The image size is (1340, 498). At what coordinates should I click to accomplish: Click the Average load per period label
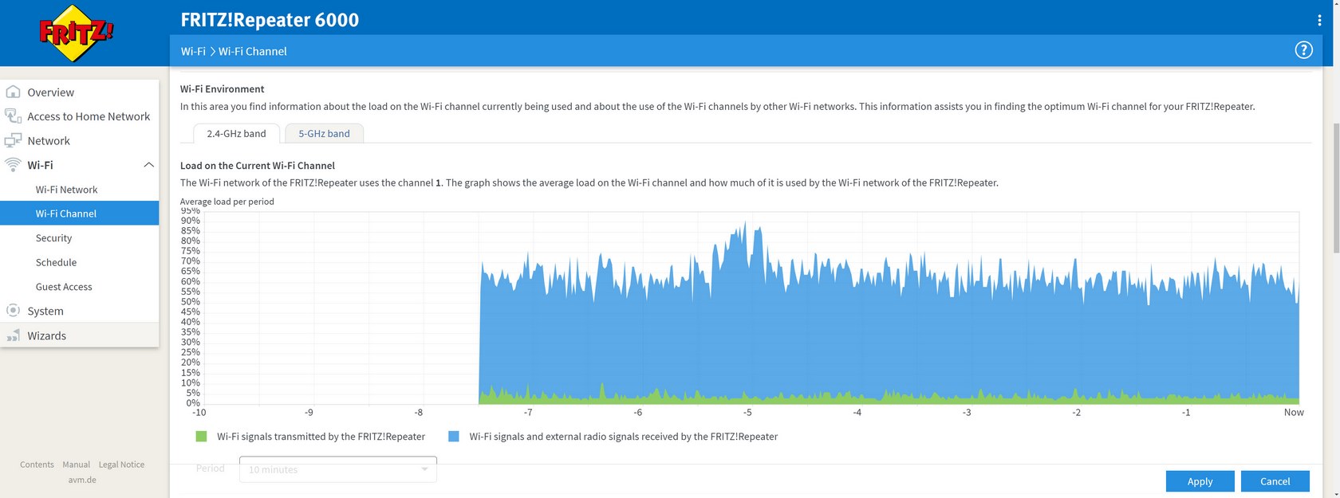227,202
